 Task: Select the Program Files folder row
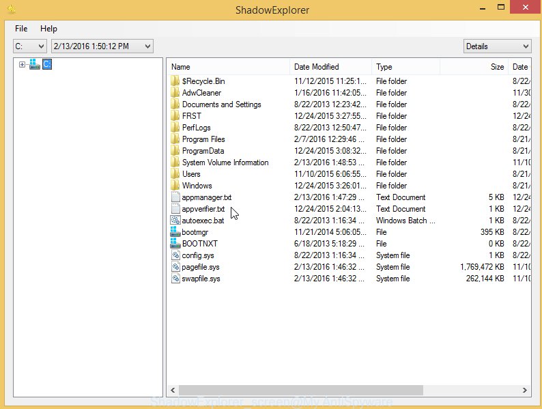pyautogui.click(x=203, y=139)
